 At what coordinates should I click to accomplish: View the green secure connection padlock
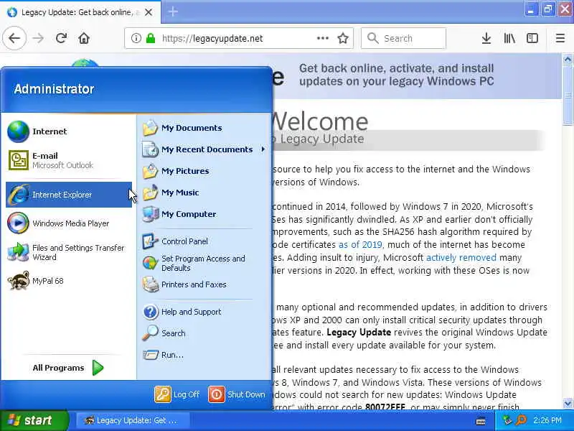tap(151, 38)
